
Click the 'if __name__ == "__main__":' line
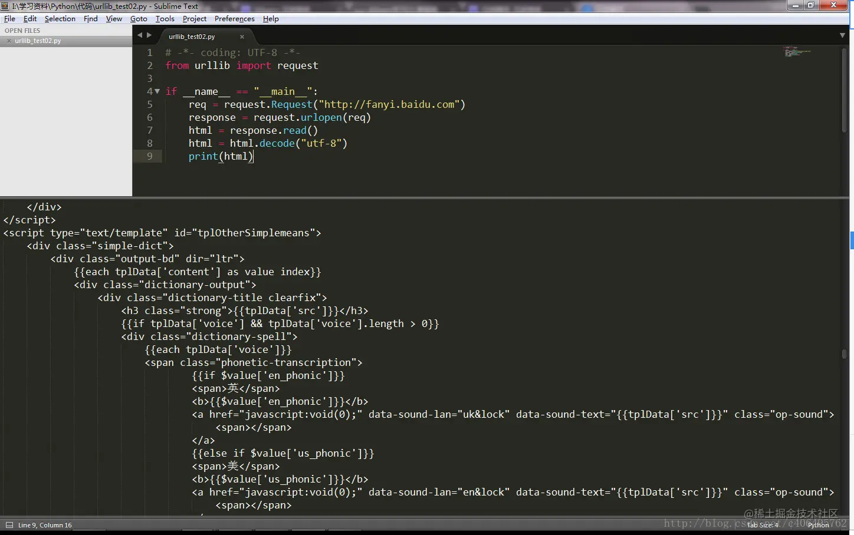tap(242, 91)
